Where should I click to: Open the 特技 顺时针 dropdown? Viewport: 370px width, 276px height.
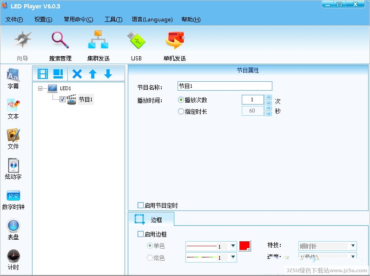353,246
